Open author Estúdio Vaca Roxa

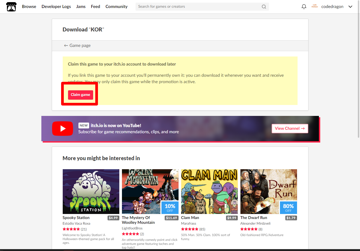click(76, 224)
